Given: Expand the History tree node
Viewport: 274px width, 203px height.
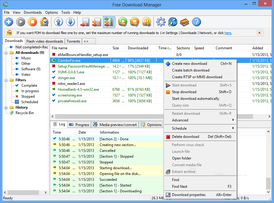Looking at the screenshot, I should (x=6, y=107).
